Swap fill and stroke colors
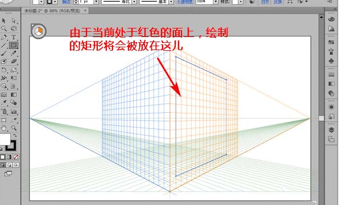 15,136
